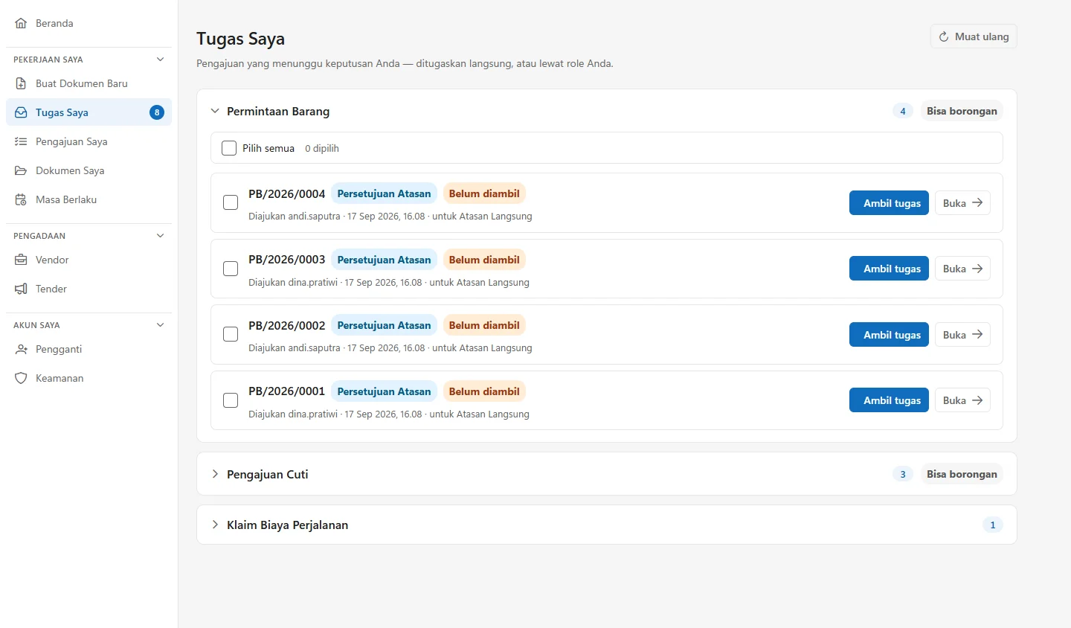This screenshot has height=628, width=1071.
Task: Click Ambil tugas for PB/2026/0001
Action: (x=889, y=400)
